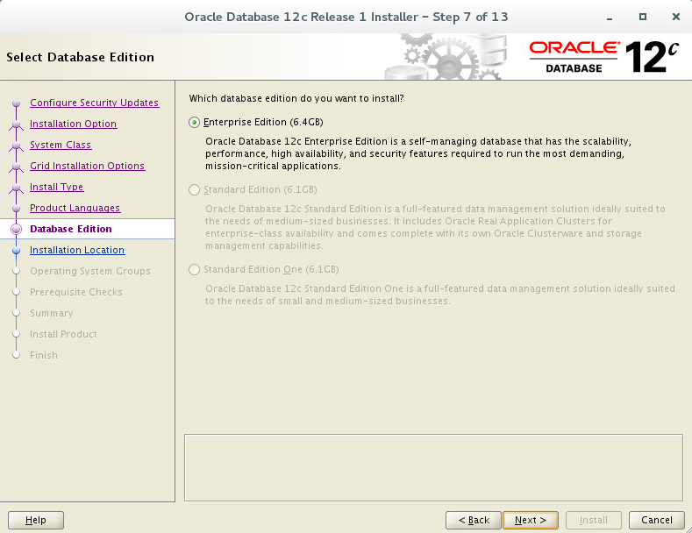Viewport: 692px width, 533px height.
Task: Click the greyed-out Install button
Action: (594, 520)
